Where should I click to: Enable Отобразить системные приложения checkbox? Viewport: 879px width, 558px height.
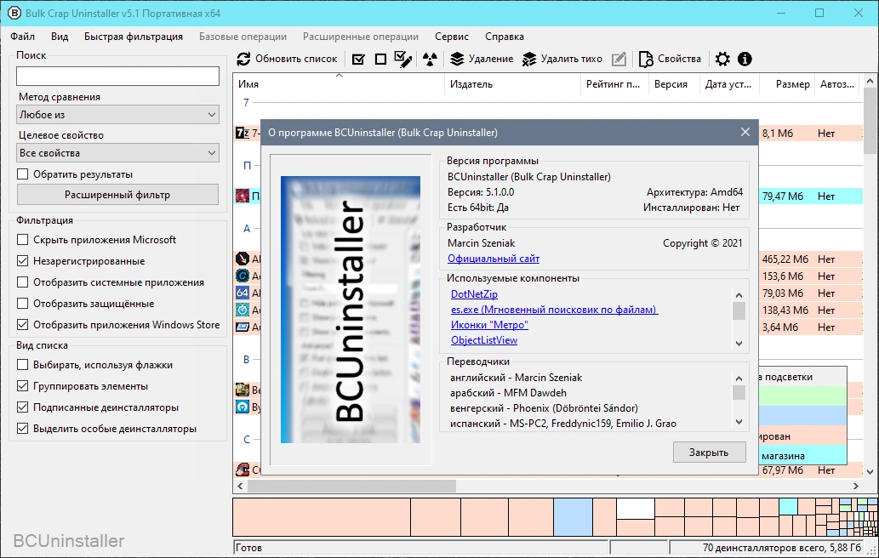[22, 282]
